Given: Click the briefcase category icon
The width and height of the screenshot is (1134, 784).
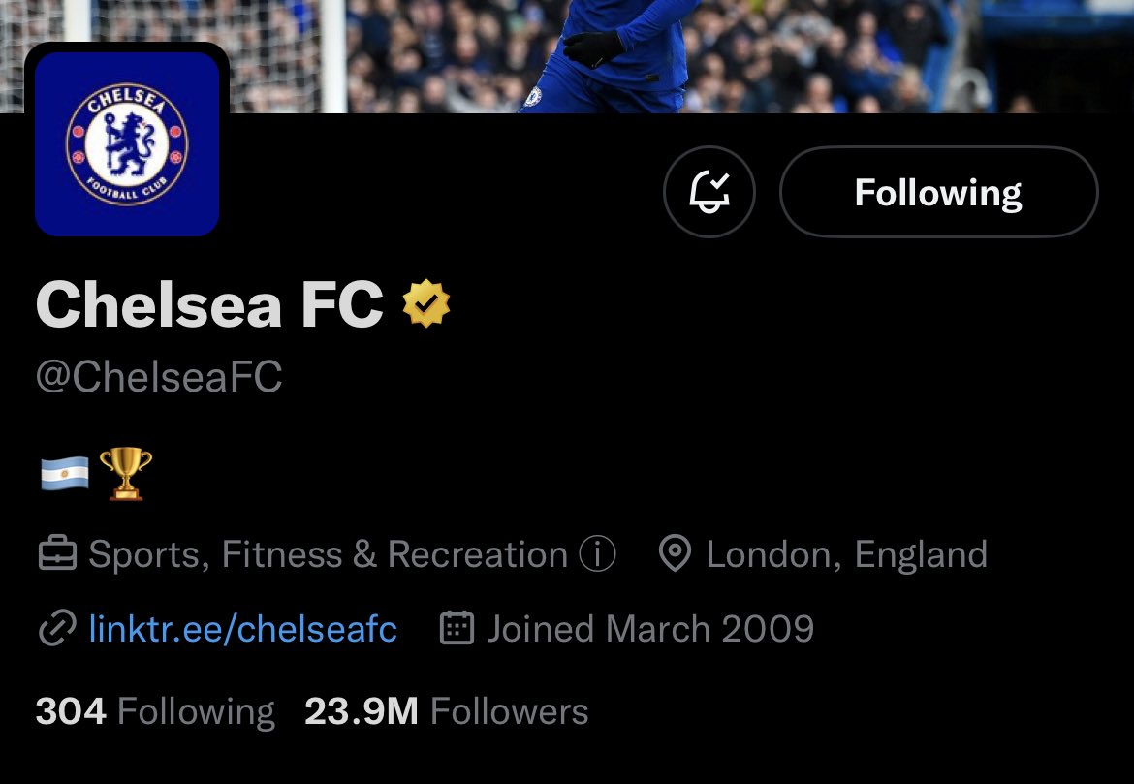Looking at the screenshot, I should pyautogui.click(x=57, y=554).
